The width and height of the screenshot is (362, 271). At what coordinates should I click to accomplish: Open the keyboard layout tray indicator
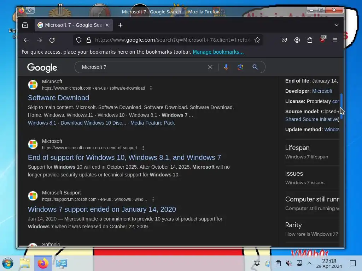tap(299, 263)
